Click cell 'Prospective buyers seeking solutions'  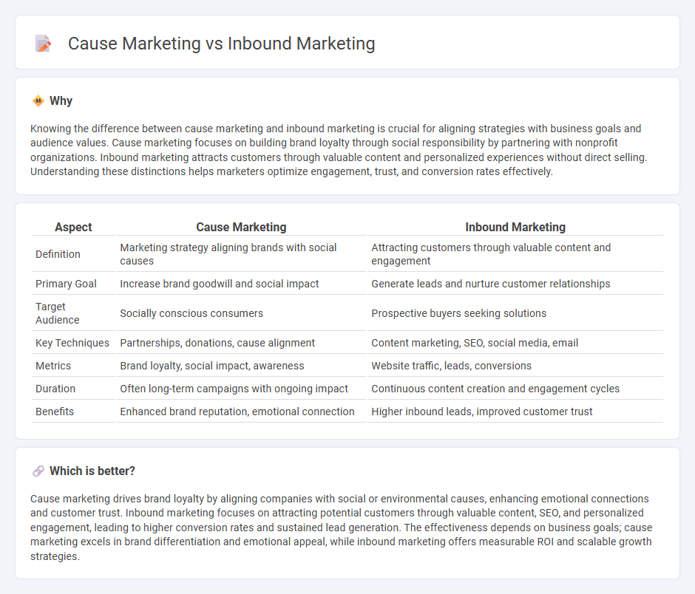(x=515, y=313)
